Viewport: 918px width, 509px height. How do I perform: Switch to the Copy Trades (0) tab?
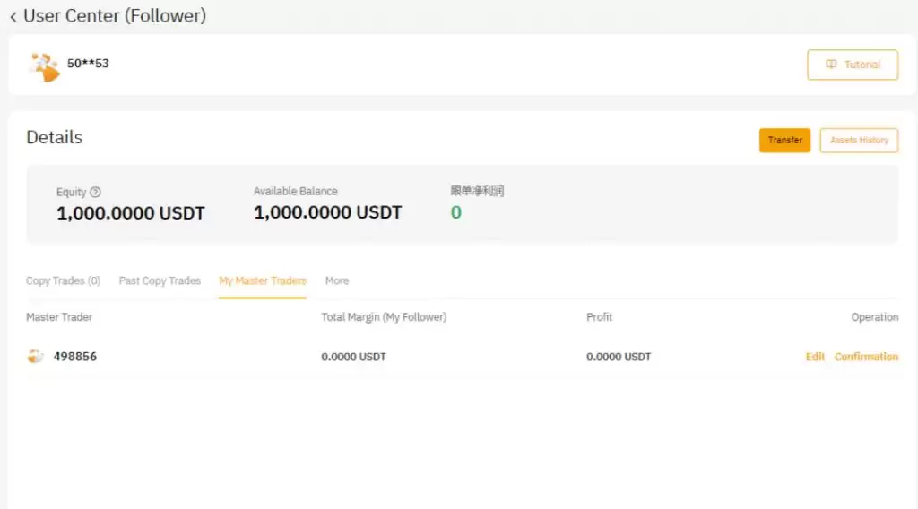63,280
